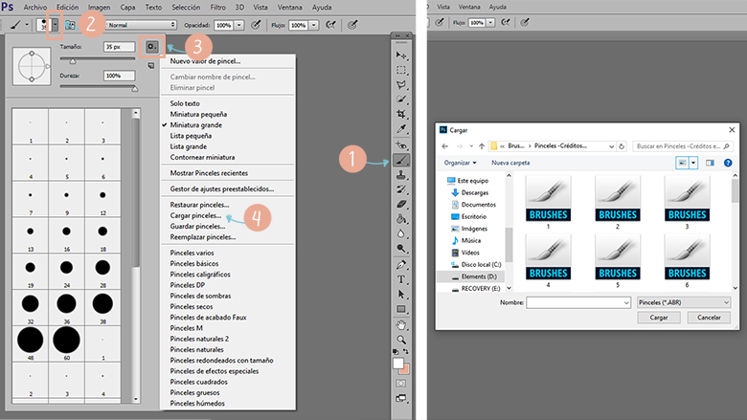Select the Dodge tool
This screenshot has height=420, width=747.
pyautogui.click(x=401, y=249)
